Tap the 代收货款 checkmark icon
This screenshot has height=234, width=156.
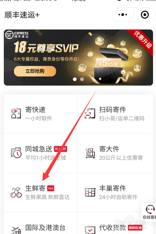90,230
